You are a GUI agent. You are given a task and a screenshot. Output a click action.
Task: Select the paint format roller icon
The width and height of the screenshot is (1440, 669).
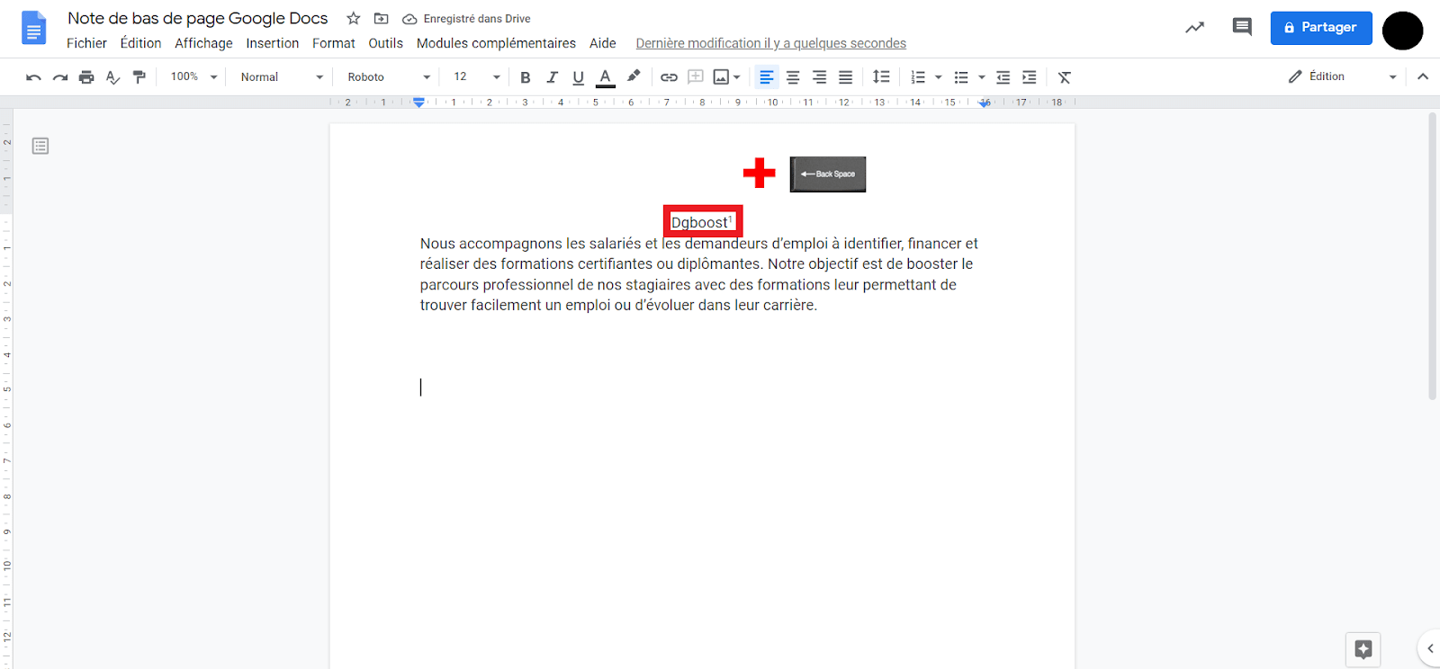(x=139, y=77)
